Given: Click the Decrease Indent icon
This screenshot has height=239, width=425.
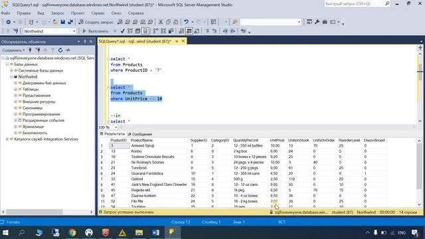Looking at the screenshot, I should [225, 31].
